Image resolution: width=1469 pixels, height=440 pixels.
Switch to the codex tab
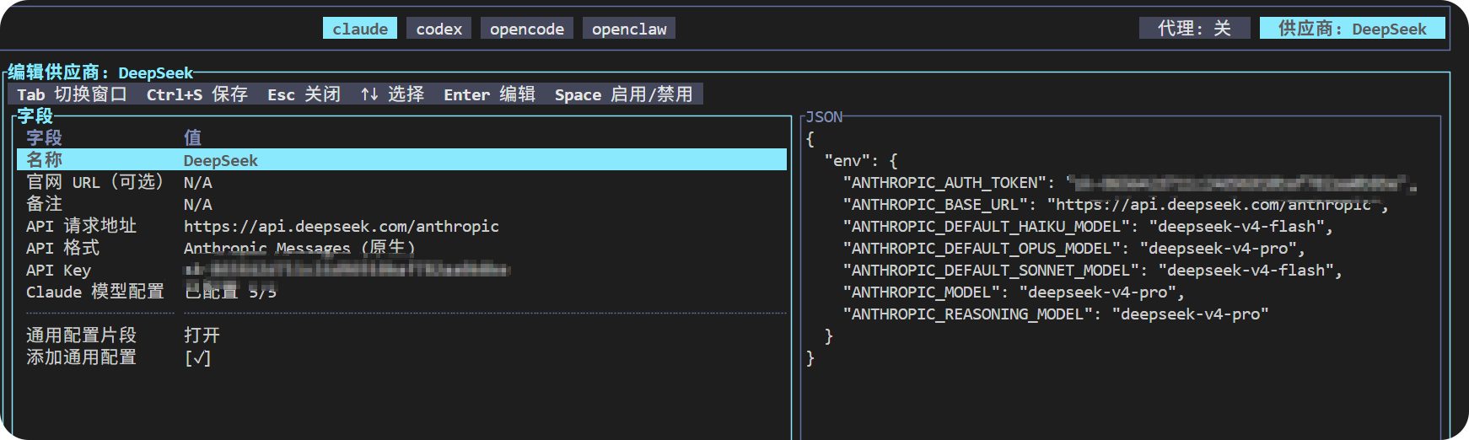[x=439, y=29]
